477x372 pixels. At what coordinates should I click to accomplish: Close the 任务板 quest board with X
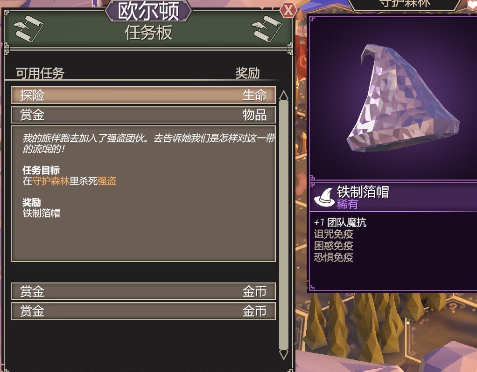tap(288, 10)
